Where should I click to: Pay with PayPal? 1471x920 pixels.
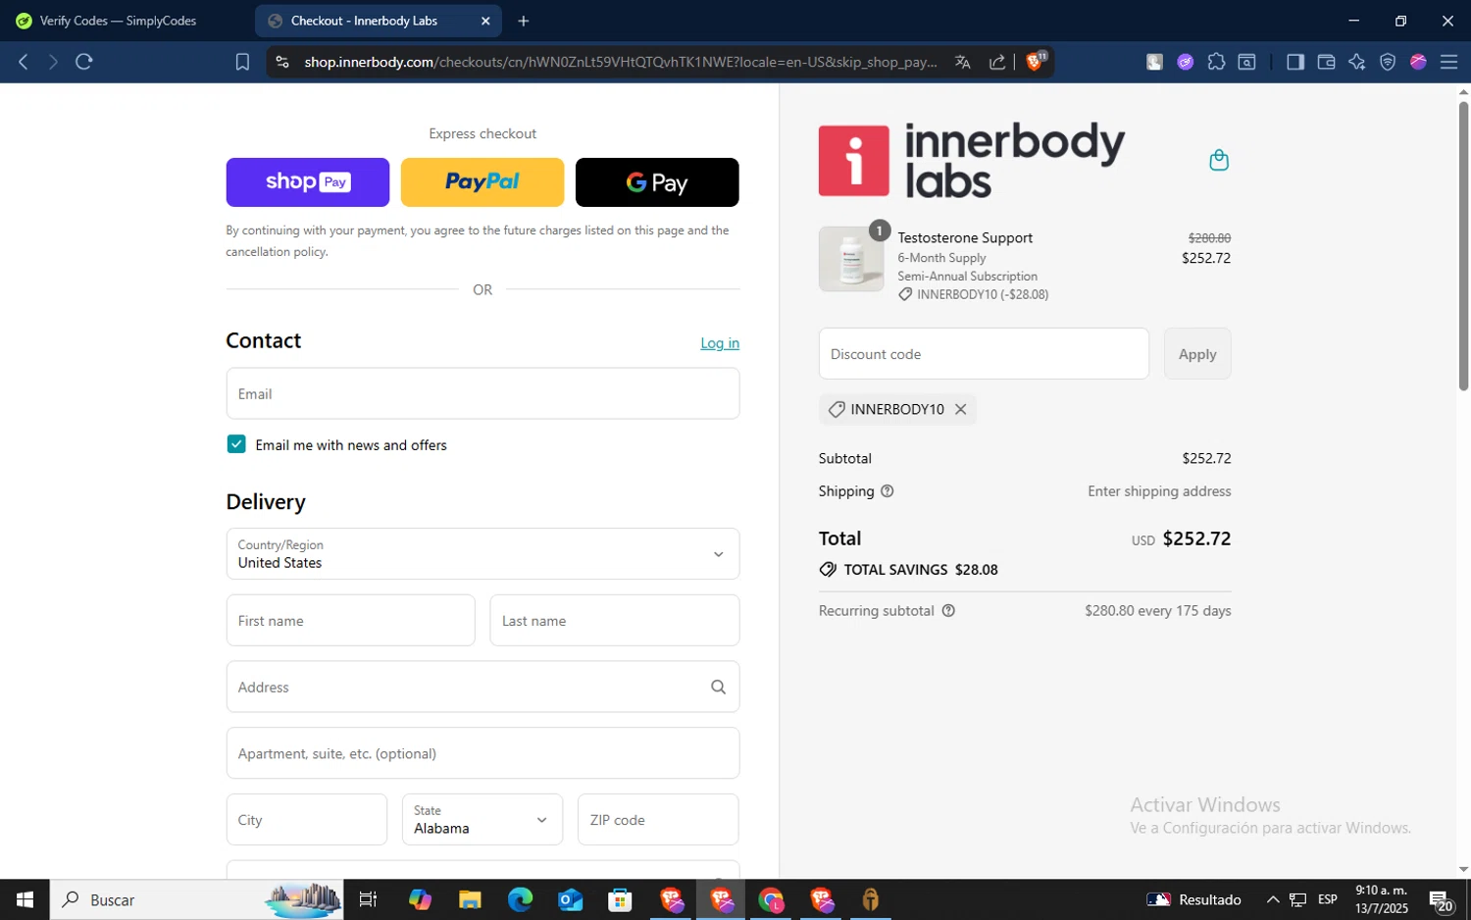[x=482, y=182]
